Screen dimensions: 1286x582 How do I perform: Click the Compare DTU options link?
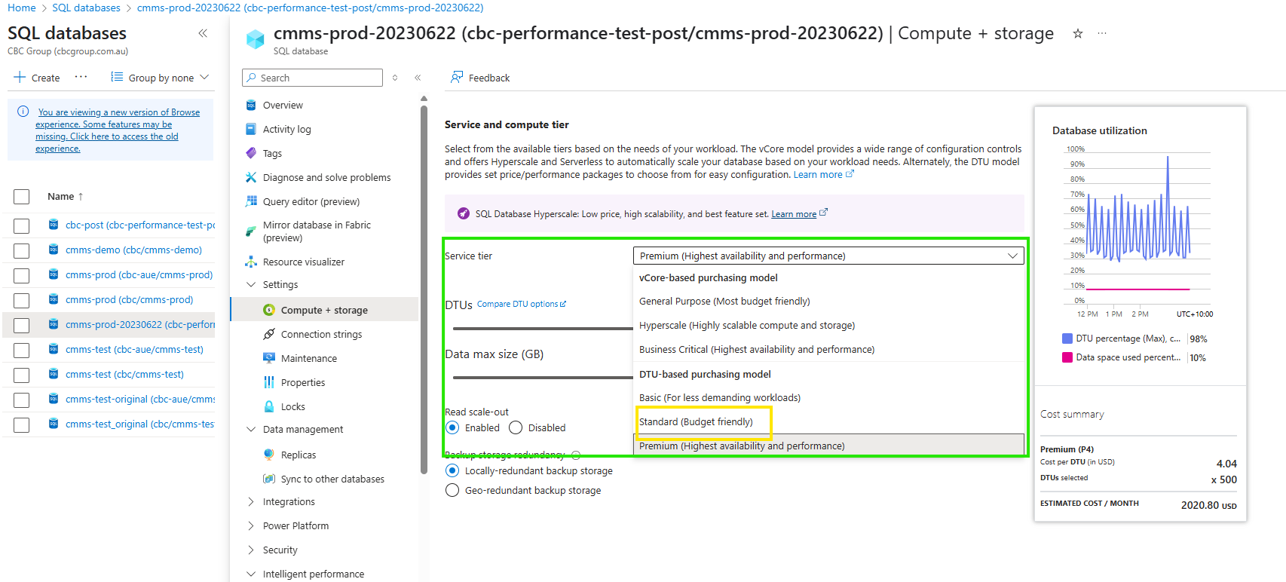pyautogui.click(x=521, y=304)
